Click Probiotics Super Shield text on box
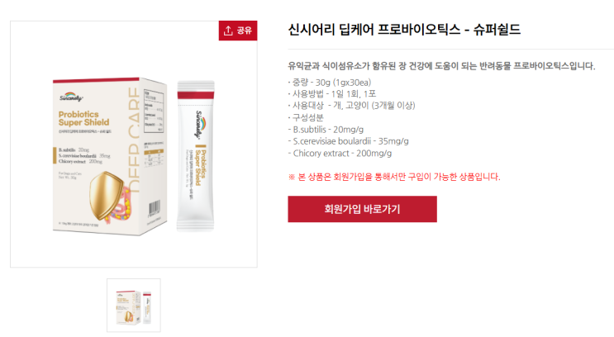The height and width of the screenshot is (337, 614). click(83, 118)
